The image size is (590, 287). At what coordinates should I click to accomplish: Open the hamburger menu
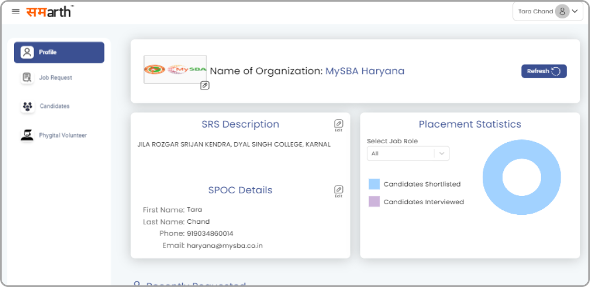pos(16,11)
